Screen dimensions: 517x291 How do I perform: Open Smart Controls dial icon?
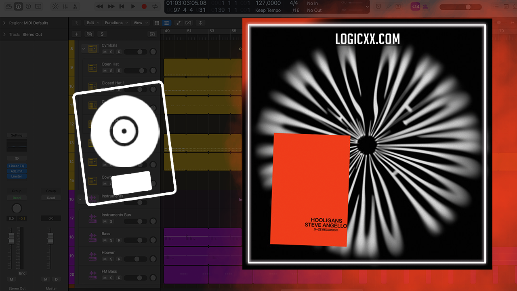coord(55,6)
